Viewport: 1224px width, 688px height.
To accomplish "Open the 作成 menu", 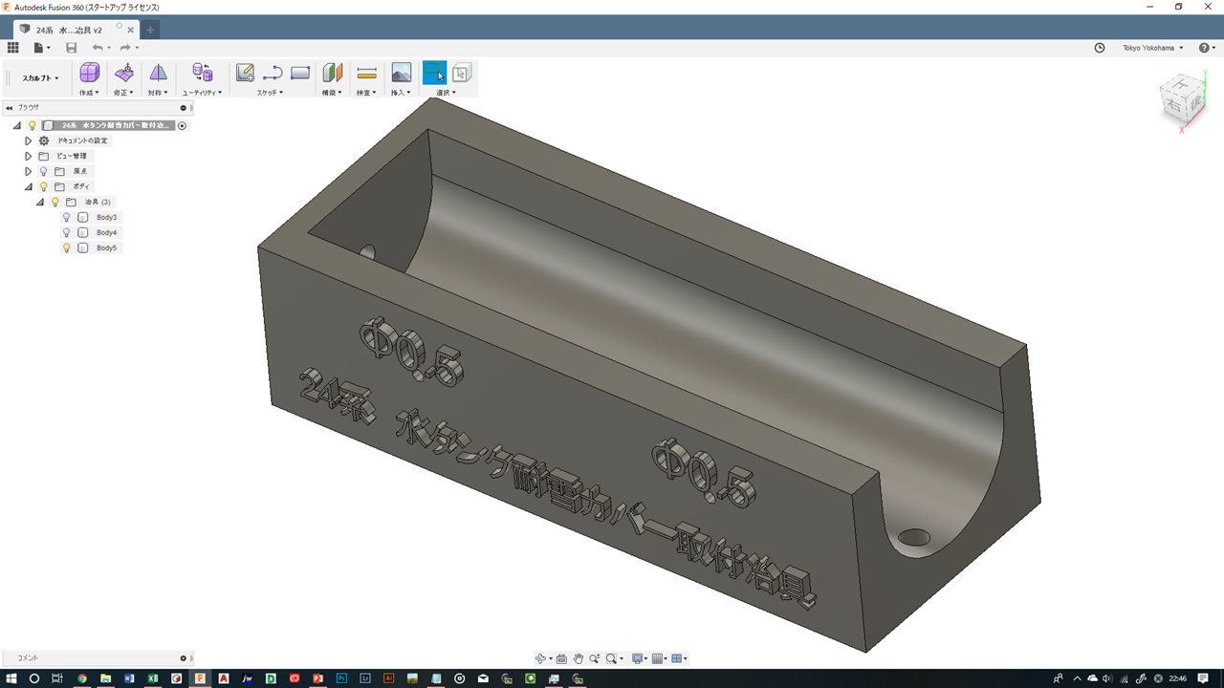I will pos(89,93).
